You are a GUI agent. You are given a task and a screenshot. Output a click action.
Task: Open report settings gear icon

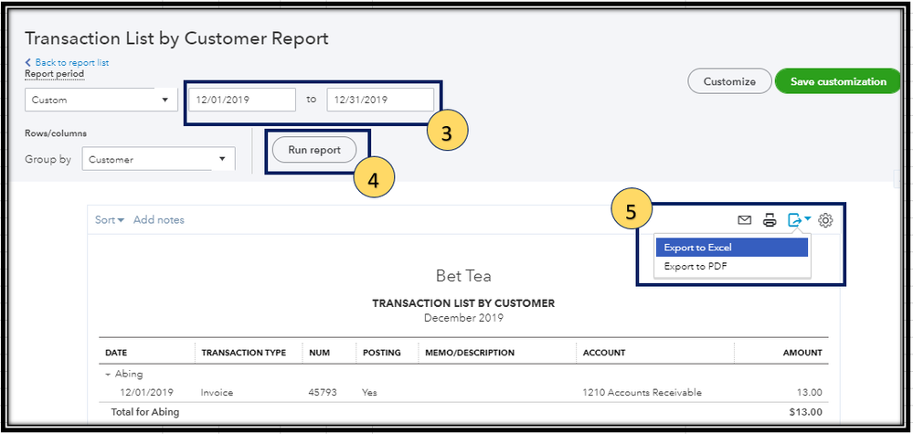pyautogui.click(x=825, y=220)
